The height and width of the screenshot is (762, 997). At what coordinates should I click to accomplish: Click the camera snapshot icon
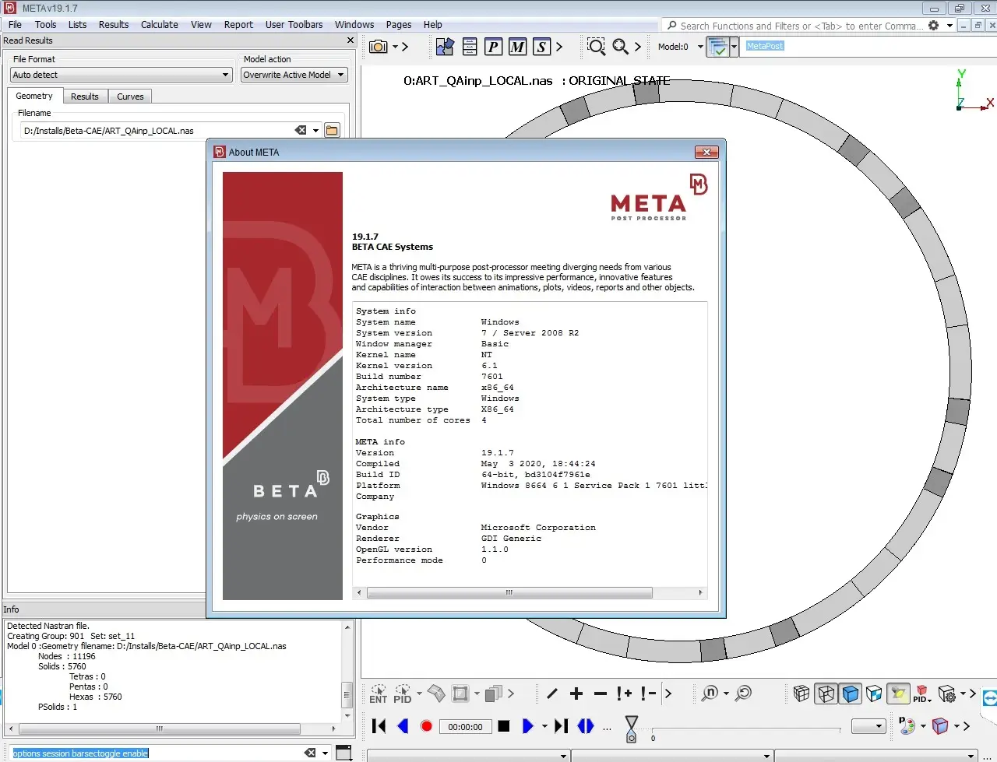[379, 47]
